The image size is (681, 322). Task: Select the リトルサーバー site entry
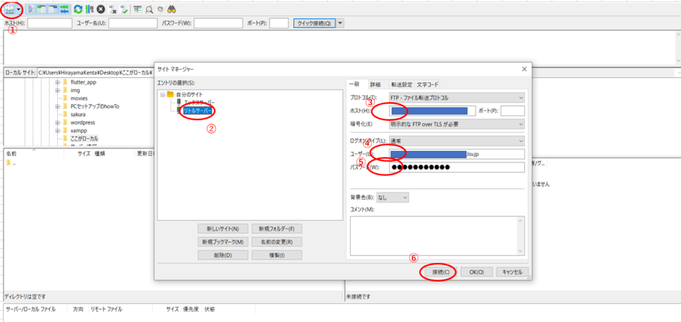pos(198,111)
